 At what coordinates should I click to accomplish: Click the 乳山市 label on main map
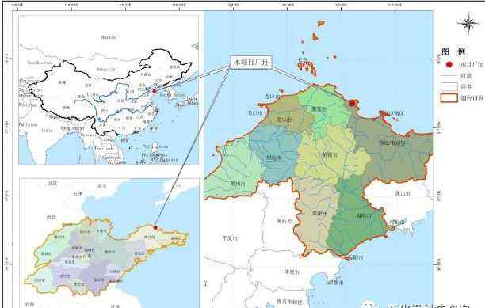pyautogui.click(x=403, y=194)
